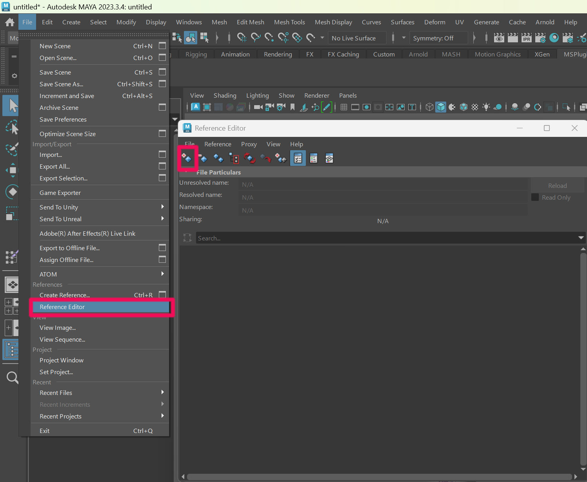Remove the selected reference

[x=203, y=158]
